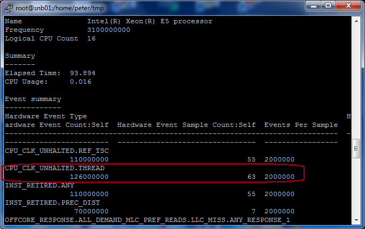Minimize the terminal window
365x229 pixels.
(313, 5)
